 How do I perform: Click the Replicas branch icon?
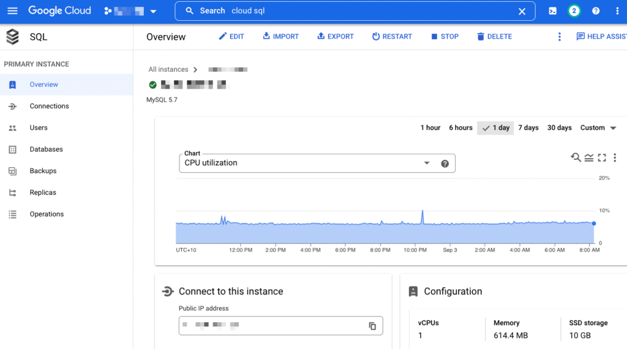coord(12,193)
